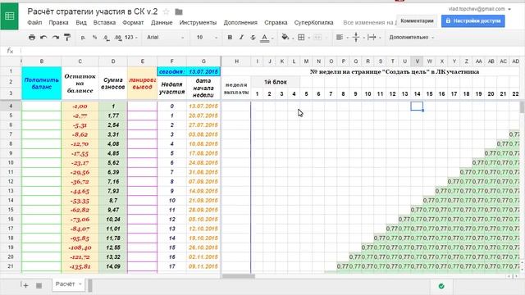Screen dimensions: 525x295
Task: Star this spreadsheet document
Action: point(166,12)
